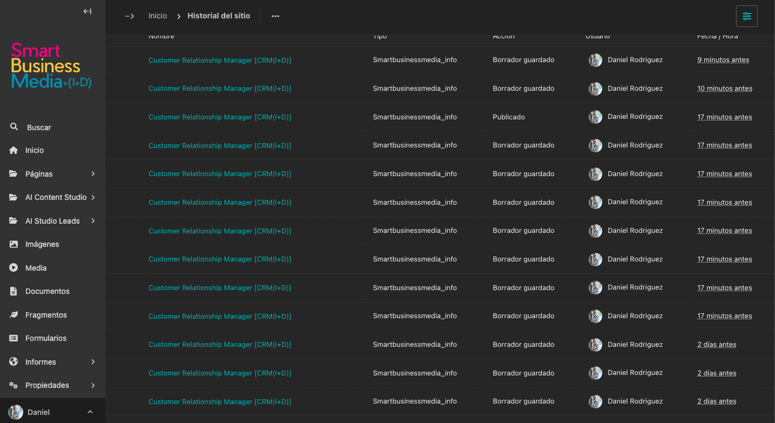This screenshot has width=775, height=423.
Task: Open Imágenes via its picture icon
Action: pos(14,244)
